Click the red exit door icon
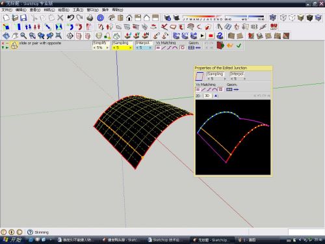 click(x=220, y=46)
